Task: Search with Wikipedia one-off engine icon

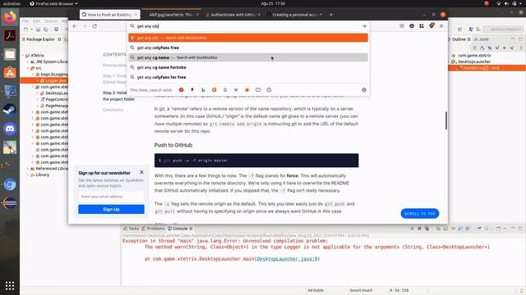Action: 236,90
